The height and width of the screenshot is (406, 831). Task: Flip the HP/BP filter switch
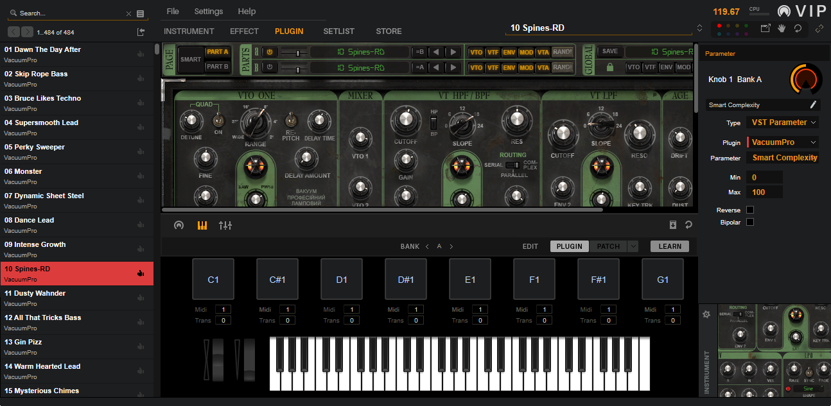pos(433,123)
